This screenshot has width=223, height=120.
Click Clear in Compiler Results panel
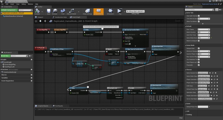181,118
